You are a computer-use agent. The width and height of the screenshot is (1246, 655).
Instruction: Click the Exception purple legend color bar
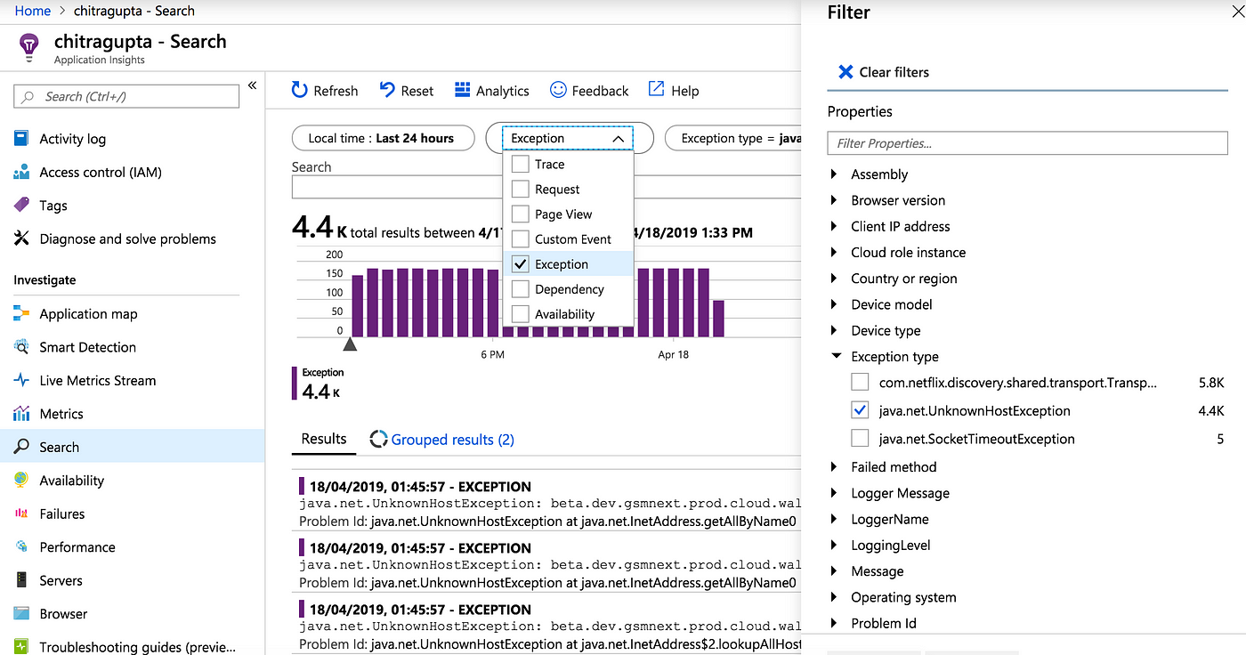click(295, 383)
